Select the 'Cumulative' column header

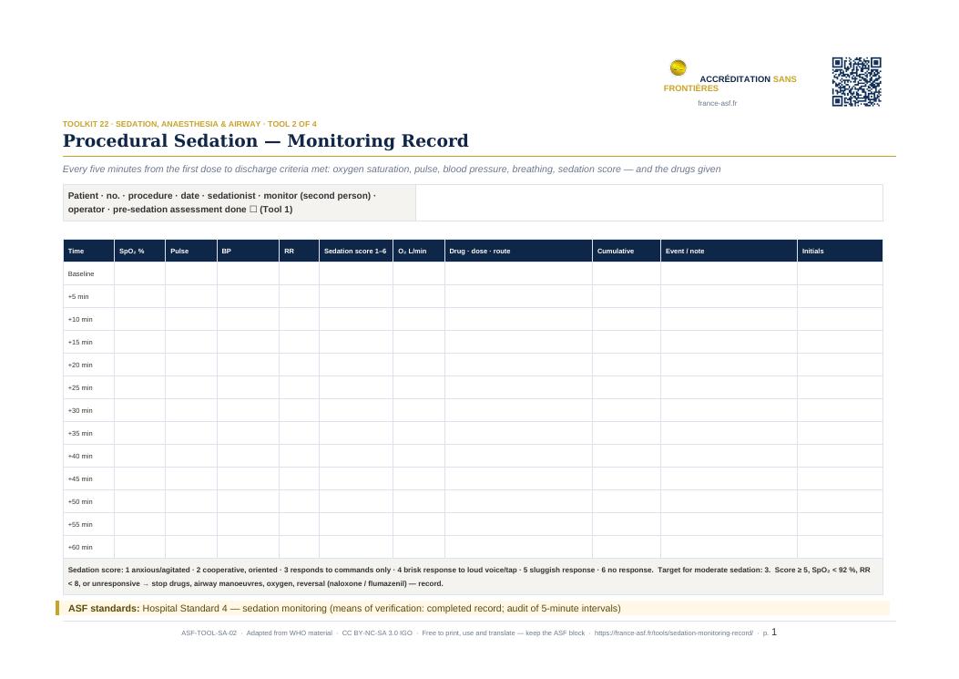tap(627, 251)
